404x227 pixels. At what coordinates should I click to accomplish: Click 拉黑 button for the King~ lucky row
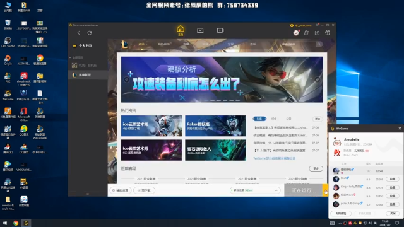point(393,188)
